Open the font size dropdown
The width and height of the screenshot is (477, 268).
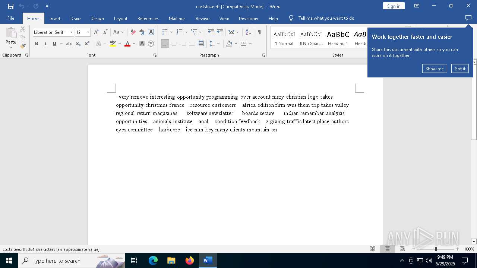point(88,32)
